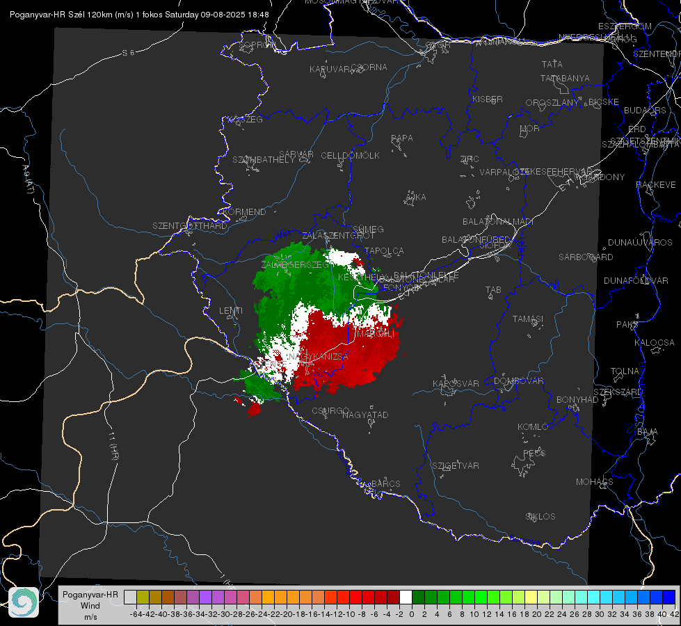Viewport: 681px width, 626px height.
Task: Click the BALATONALMÁDI city label
Action: point(497,222)
